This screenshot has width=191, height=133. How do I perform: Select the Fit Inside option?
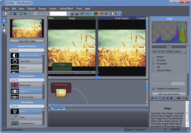(x=153, y=60)
